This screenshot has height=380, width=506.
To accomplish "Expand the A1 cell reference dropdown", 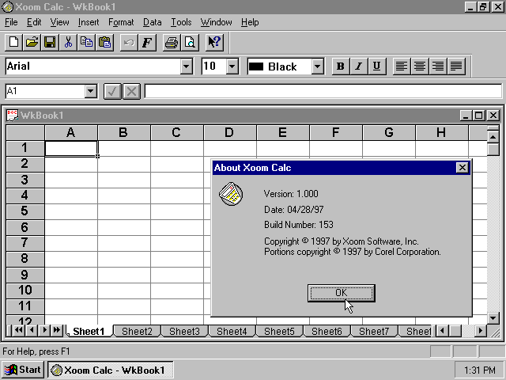I will coord(91,92).
